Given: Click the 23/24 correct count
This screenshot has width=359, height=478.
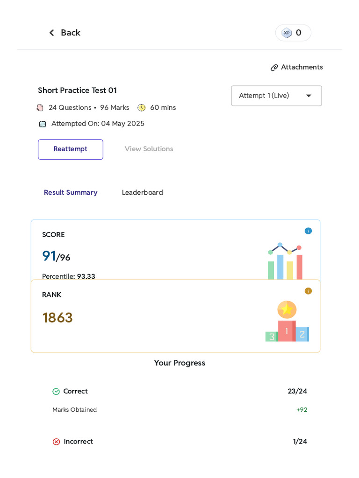Looking at the screenshot, I should click(x=297, y=391).
